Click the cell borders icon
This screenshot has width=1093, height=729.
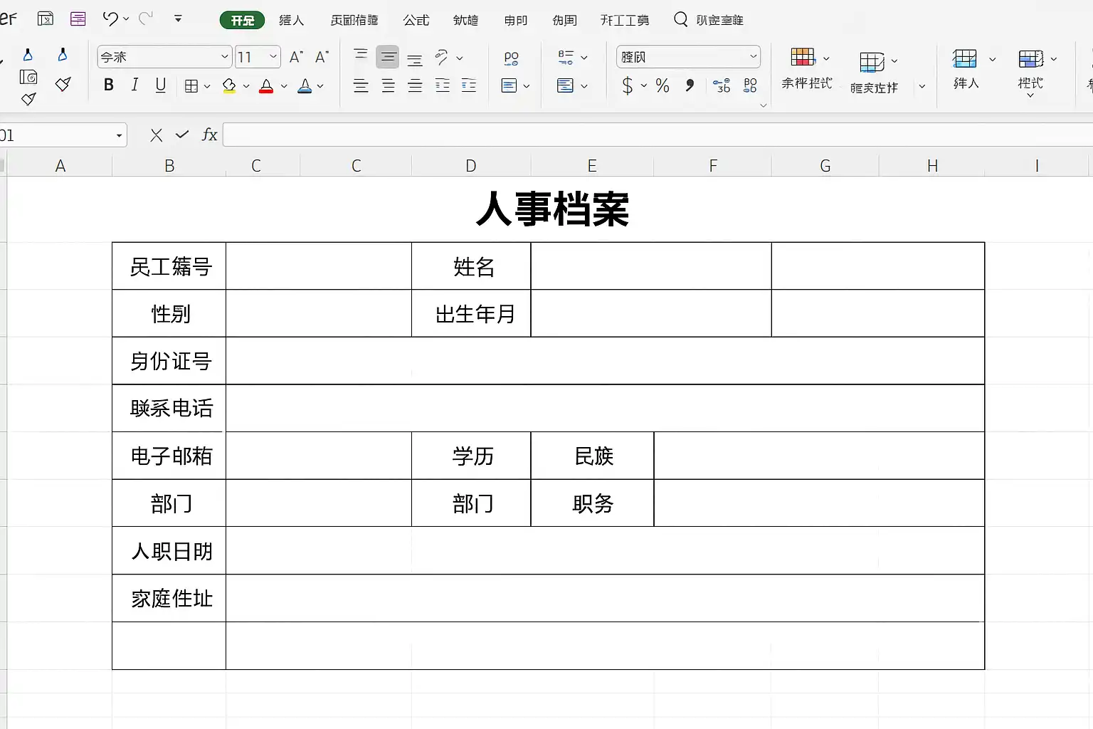pyautogui.click(x=191, y=86)
